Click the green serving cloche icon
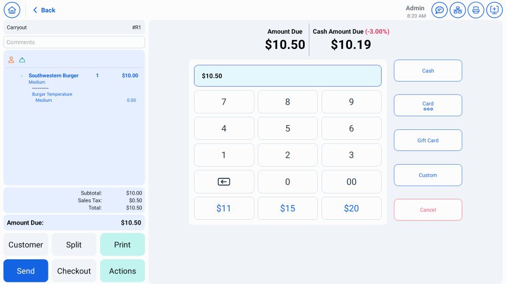 pyautogui.click(x=22, y=60)
